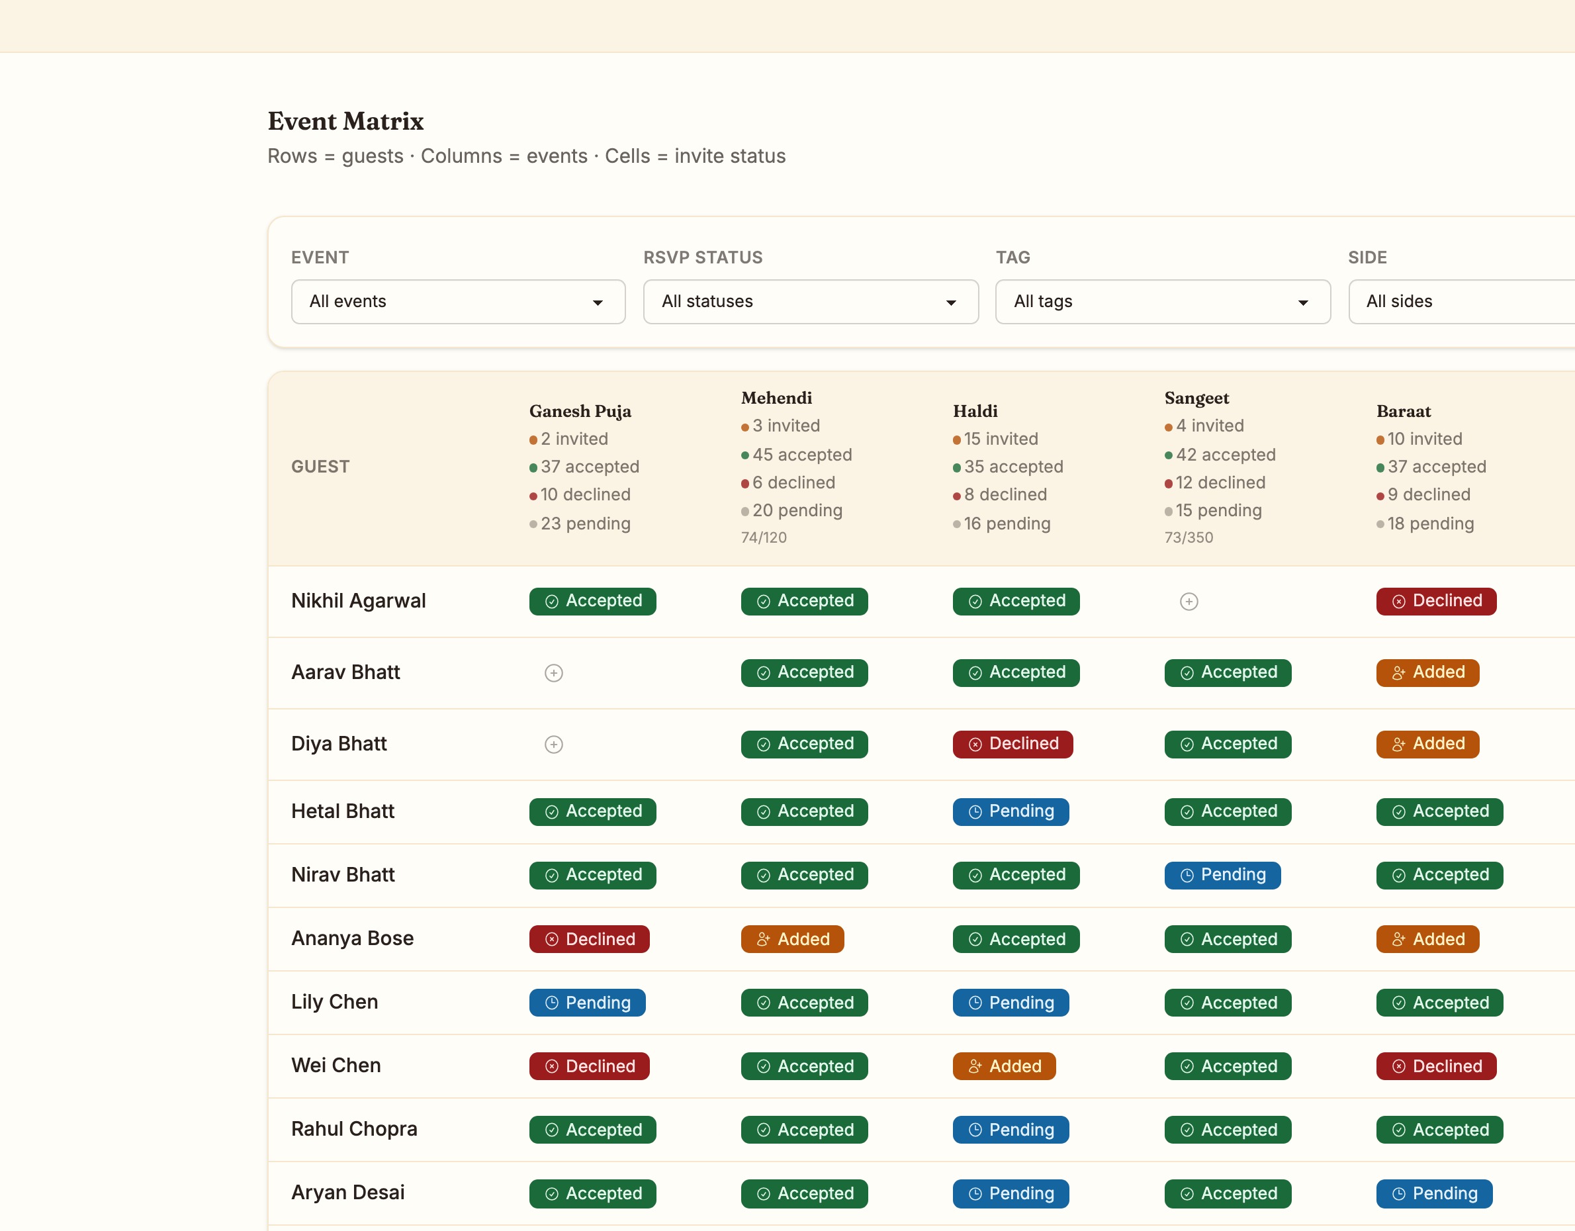
Task: Click Aarav Bhatt's Sangeet Accepted badge
Action: (x=1228, y=673)
